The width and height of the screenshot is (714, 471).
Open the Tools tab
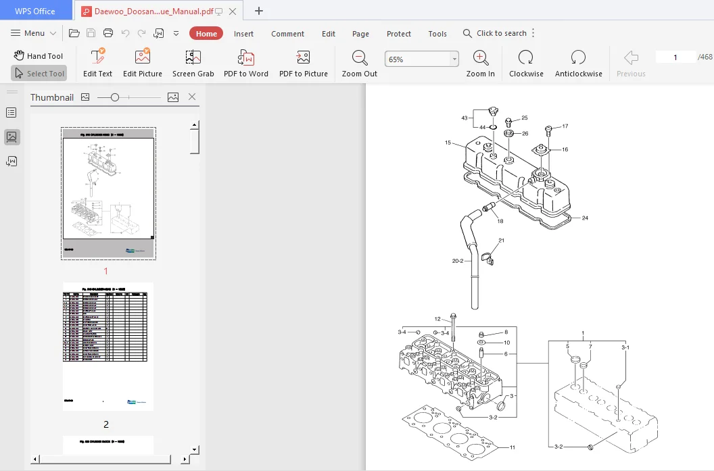(x=437, y=34)
